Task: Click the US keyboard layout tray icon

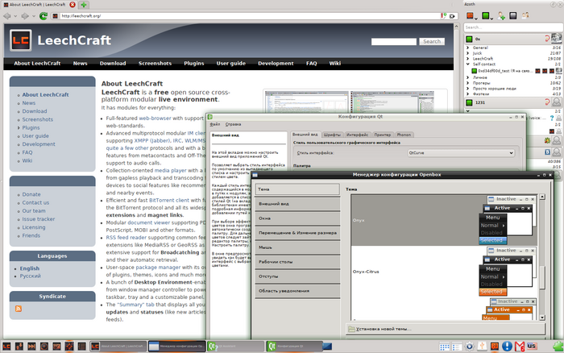Action: (x=532, y=347)
